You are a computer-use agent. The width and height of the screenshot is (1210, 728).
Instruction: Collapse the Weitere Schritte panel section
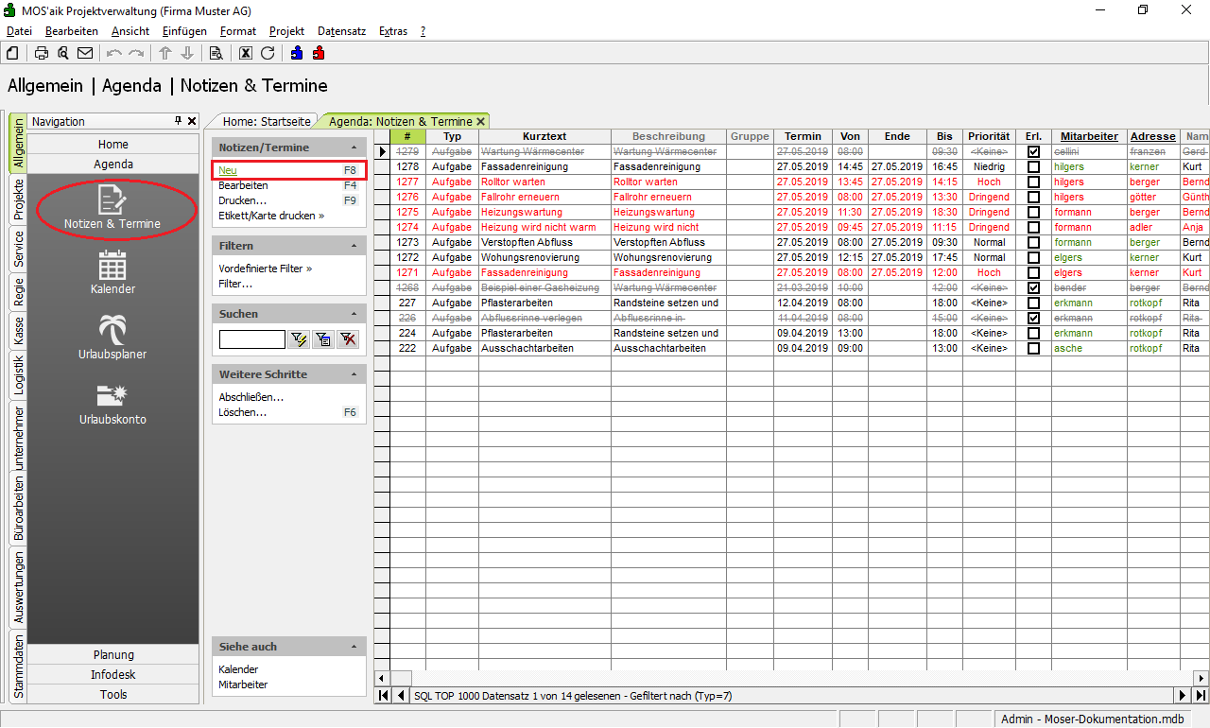354,374
